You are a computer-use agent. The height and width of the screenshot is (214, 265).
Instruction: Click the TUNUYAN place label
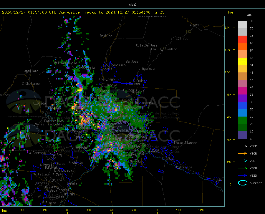pyautogui.click(x=68, y=194)
